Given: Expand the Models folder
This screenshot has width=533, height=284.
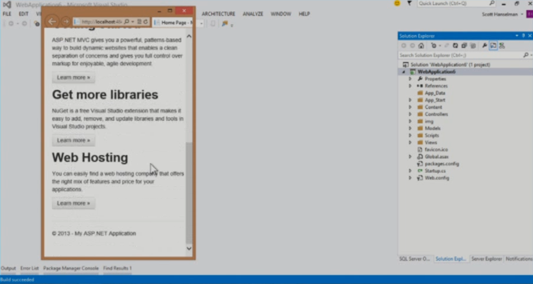Looking at the screenshot, I should pyautogui.click(x=410, y=128).
